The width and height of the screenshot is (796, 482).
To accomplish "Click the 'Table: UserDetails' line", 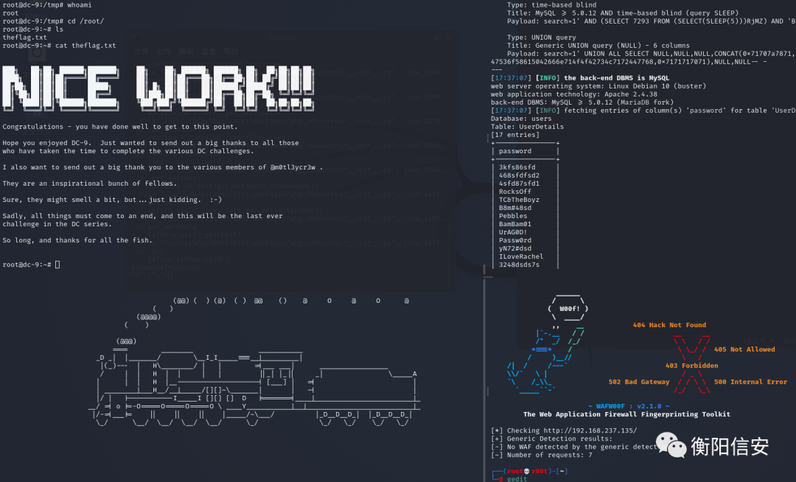I will (527, 126).
